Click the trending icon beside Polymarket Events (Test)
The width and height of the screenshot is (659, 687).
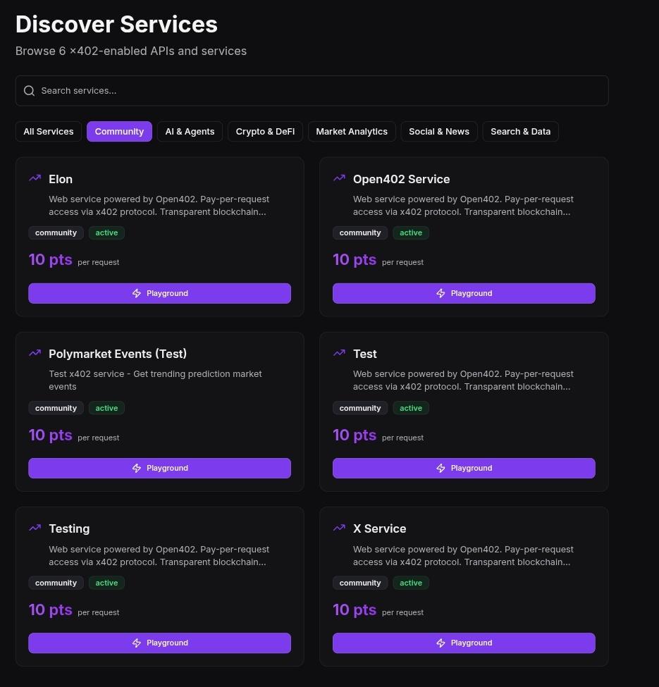pos(35,353)
